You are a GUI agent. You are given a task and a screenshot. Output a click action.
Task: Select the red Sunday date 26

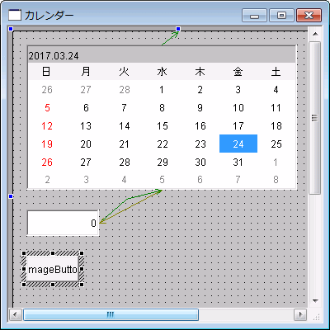point(47,162)
